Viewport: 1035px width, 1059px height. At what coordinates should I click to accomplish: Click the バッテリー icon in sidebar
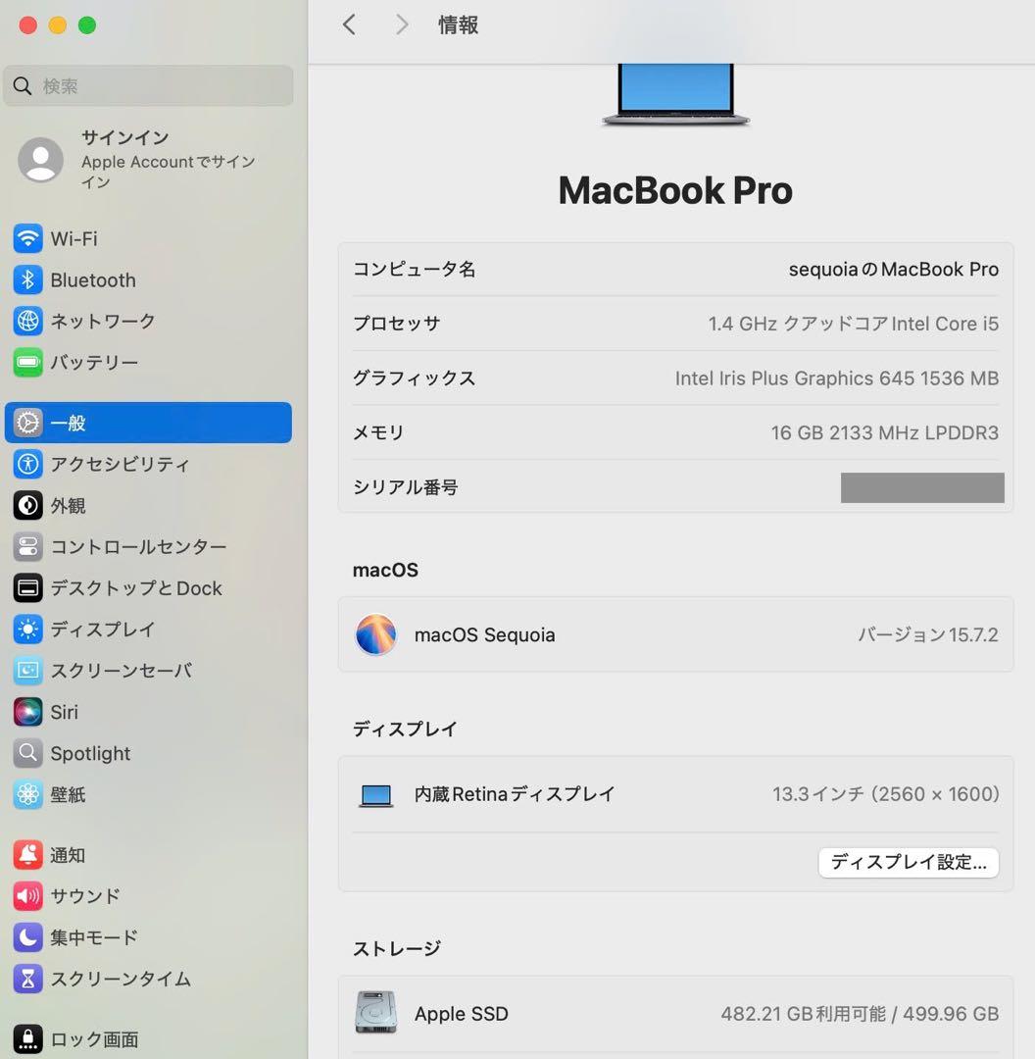[x=27, y=362]
